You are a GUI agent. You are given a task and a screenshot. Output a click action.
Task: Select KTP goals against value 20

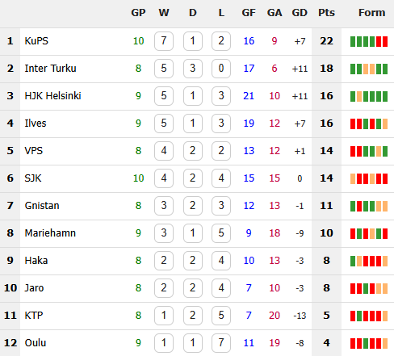pos(275,316)
